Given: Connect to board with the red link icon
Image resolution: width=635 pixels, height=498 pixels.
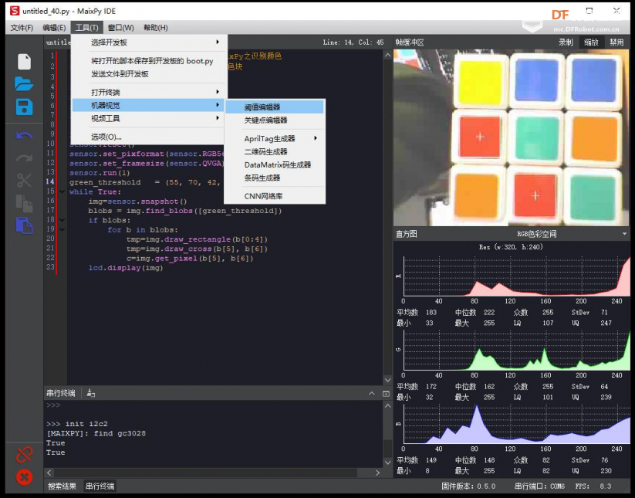Looking at the screenshot, I should click(x=24, y=455).
